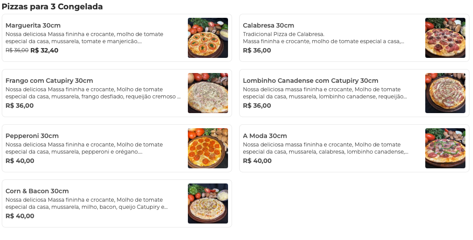Click the Pepperoni R$ 40,00 price
Image resolution: width=473 pixels, height=240 pixels.
20,161
